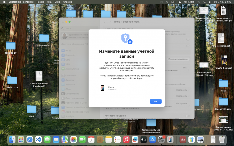Open Trash in the Dock
This screenshot has width=234, height=146.
(x=222, y=139)
